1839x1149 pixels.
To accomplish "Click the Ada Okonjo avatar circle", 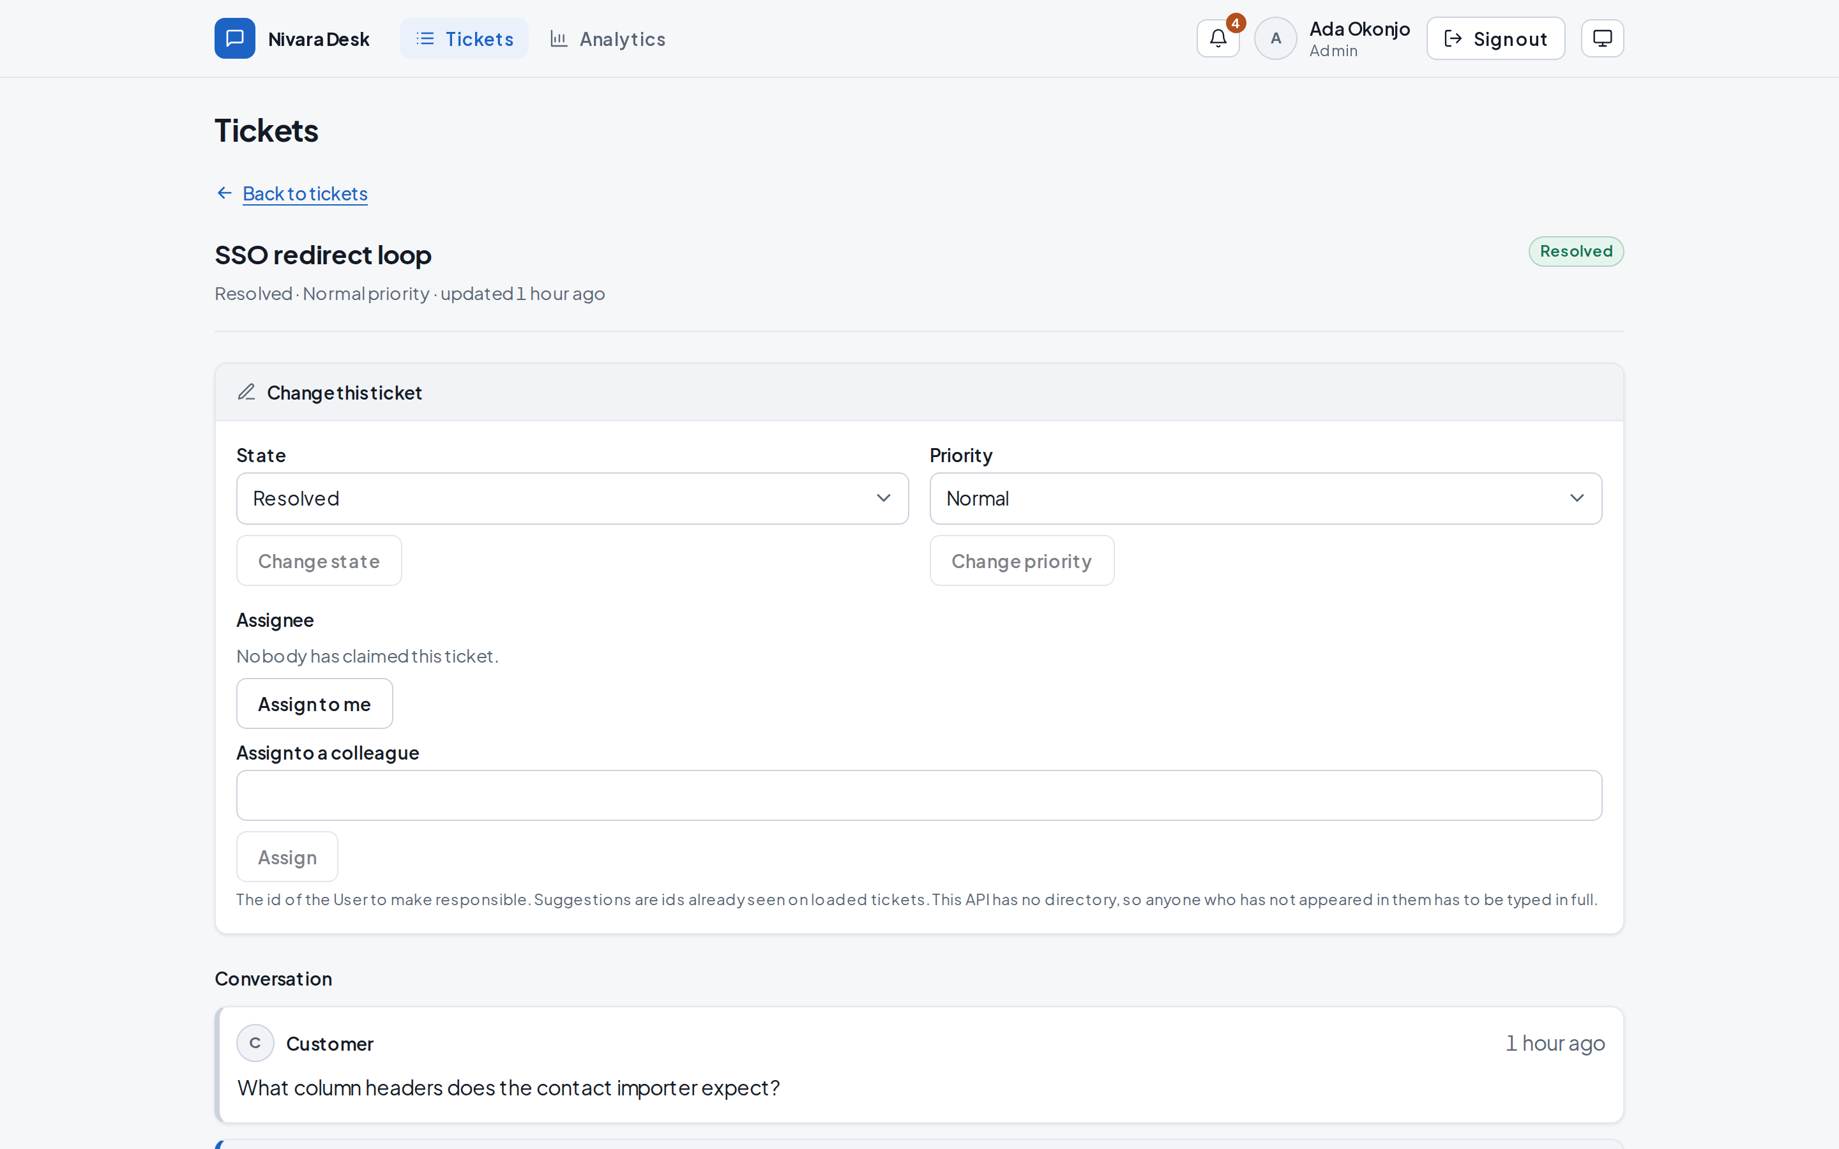I will 1275,38.
